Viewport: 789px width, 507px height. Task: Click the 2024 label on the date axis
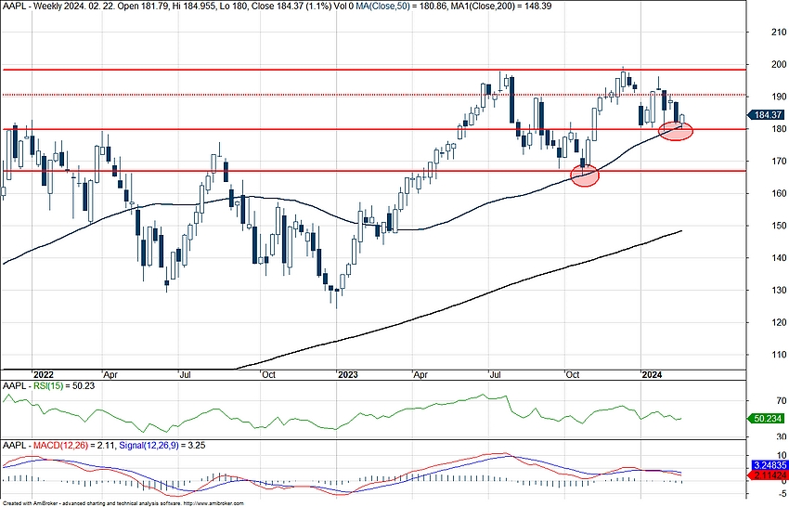(653, 374)
